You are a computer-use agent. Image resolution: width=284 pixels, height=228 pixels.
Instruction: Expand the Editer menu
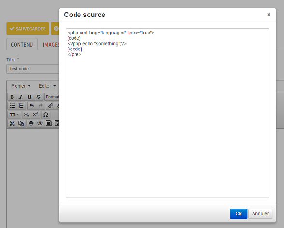47,86
